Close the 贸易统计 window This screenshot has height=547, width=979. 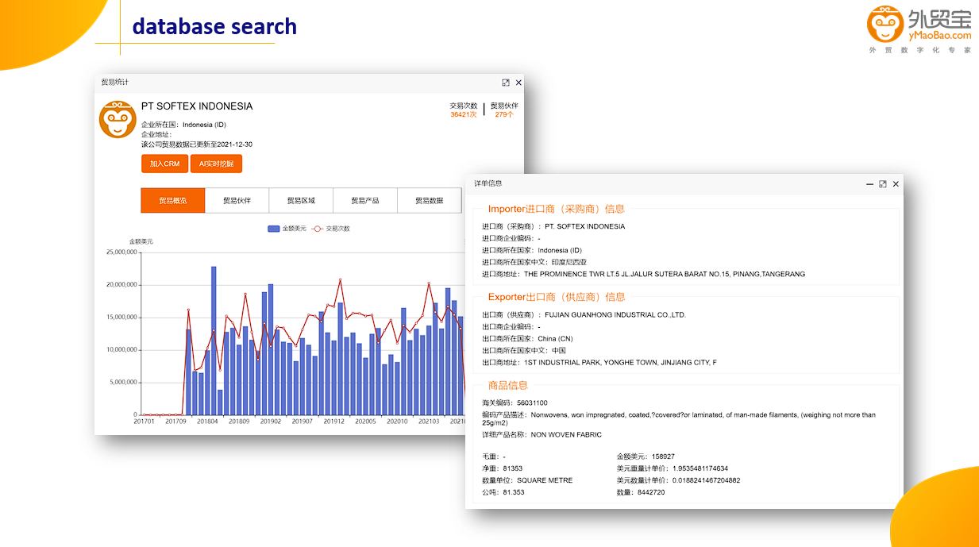(518, 83)
